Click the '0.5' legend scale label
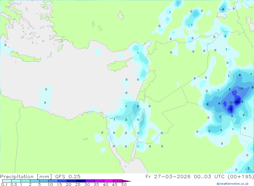254x186 pixels. click(14, 184)
